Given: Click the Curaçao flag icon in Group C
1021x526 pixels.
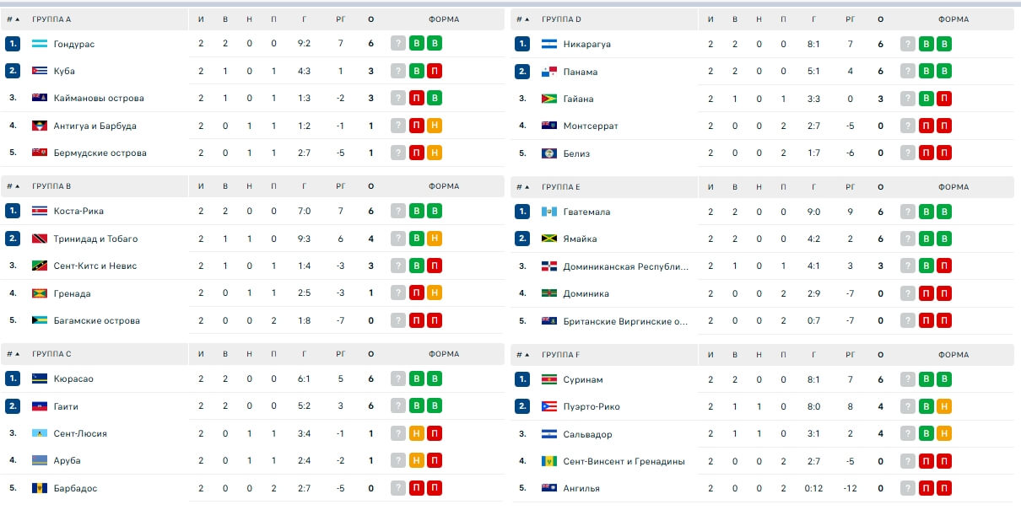Looking at the screenshot, I should [x=39, y=378].
